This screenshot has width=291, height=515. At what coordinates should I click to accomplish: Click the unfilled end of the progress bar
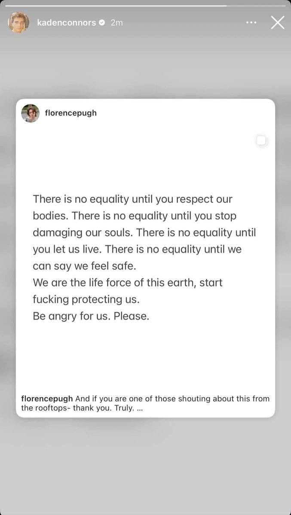tap(256, 6)
